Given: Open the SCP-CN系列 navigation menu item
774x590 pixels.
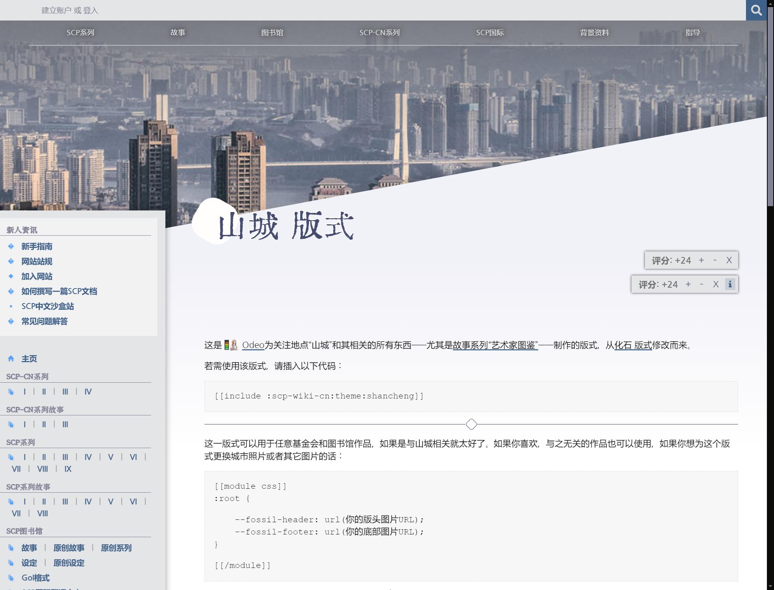Looking at the screenshot, I should (x=379, y=33).
